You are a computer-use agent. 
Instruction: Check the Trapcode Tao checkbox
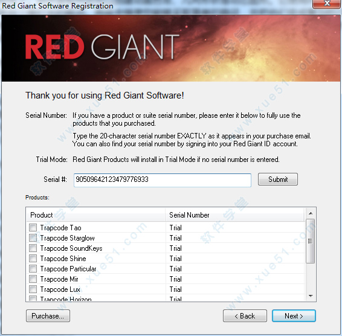coord(33,228)
